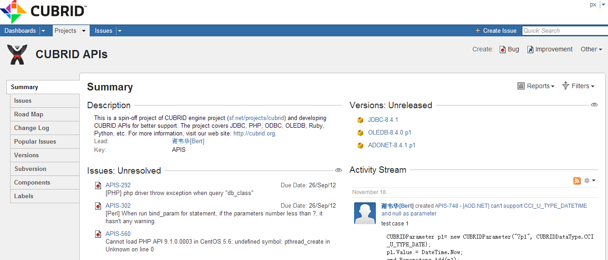Viewport: 608px width, 260px height.
Task: Open the JDBC-8.4.1 version link
Action: (383, 120)
